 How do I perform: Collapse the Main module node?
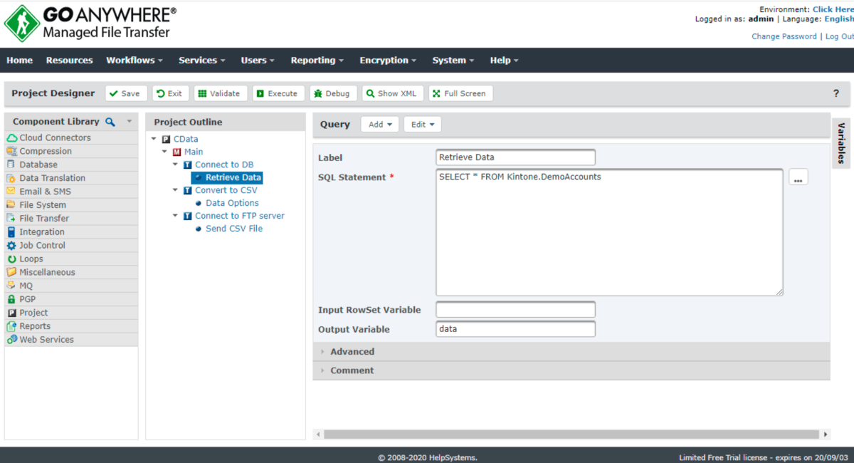[x=164, y=152]
